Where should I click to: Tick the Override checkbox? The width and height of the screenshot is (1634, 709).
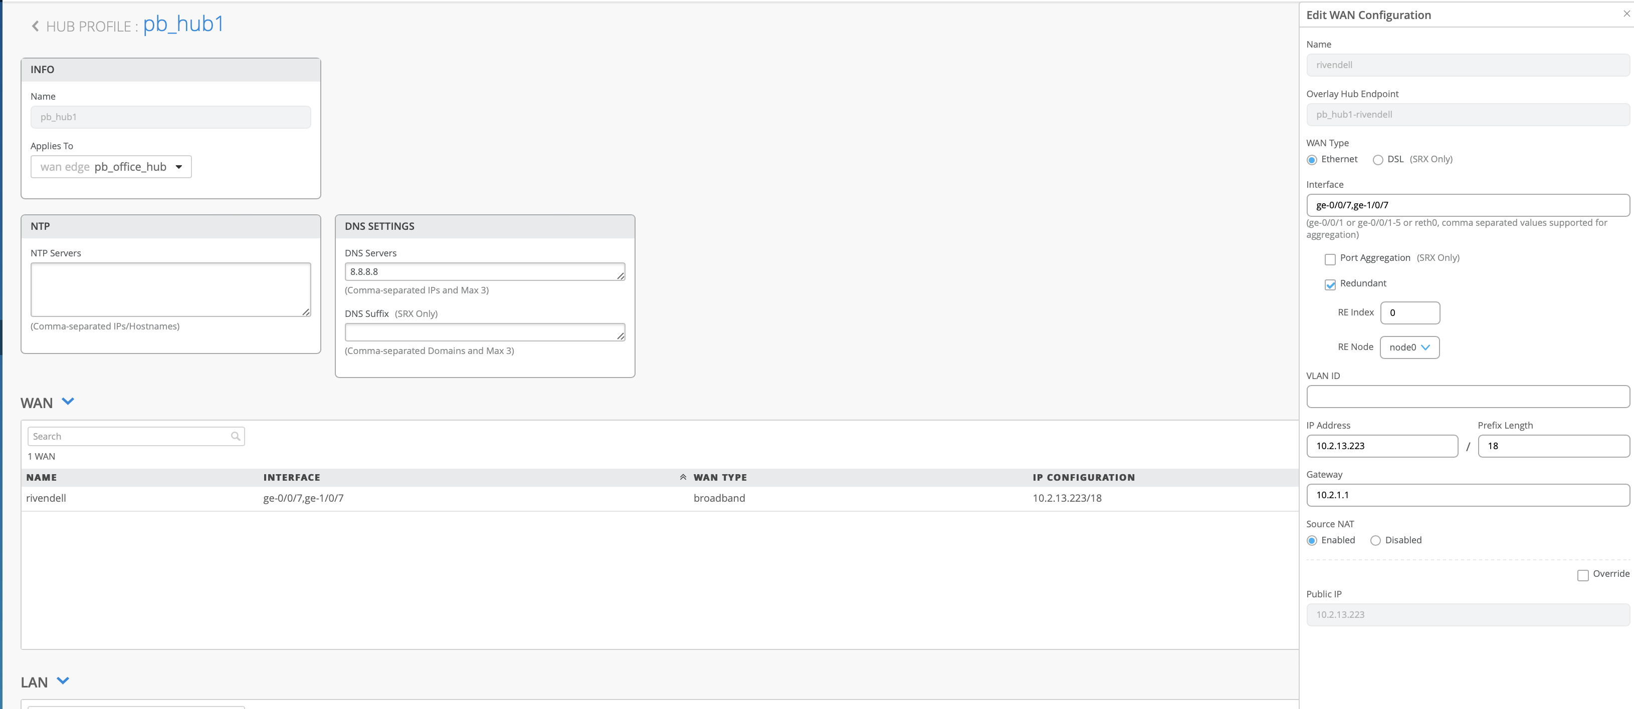(x=1582, y=575)
